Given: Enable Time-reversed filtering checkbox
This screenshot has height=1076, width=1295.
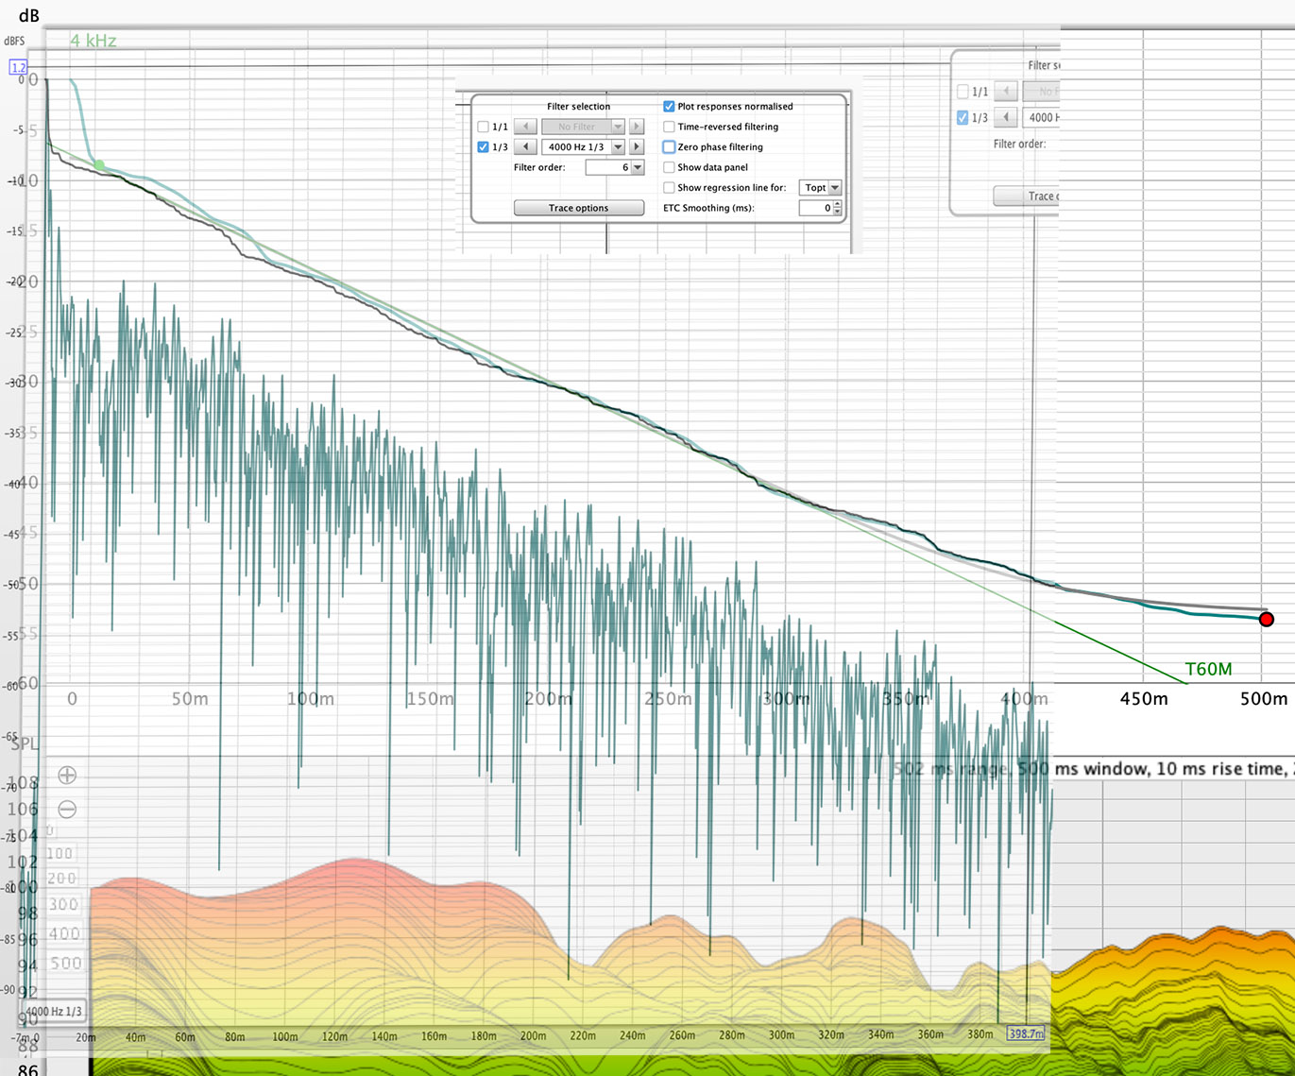Looking at the screenshot, I should pos(669,127).
